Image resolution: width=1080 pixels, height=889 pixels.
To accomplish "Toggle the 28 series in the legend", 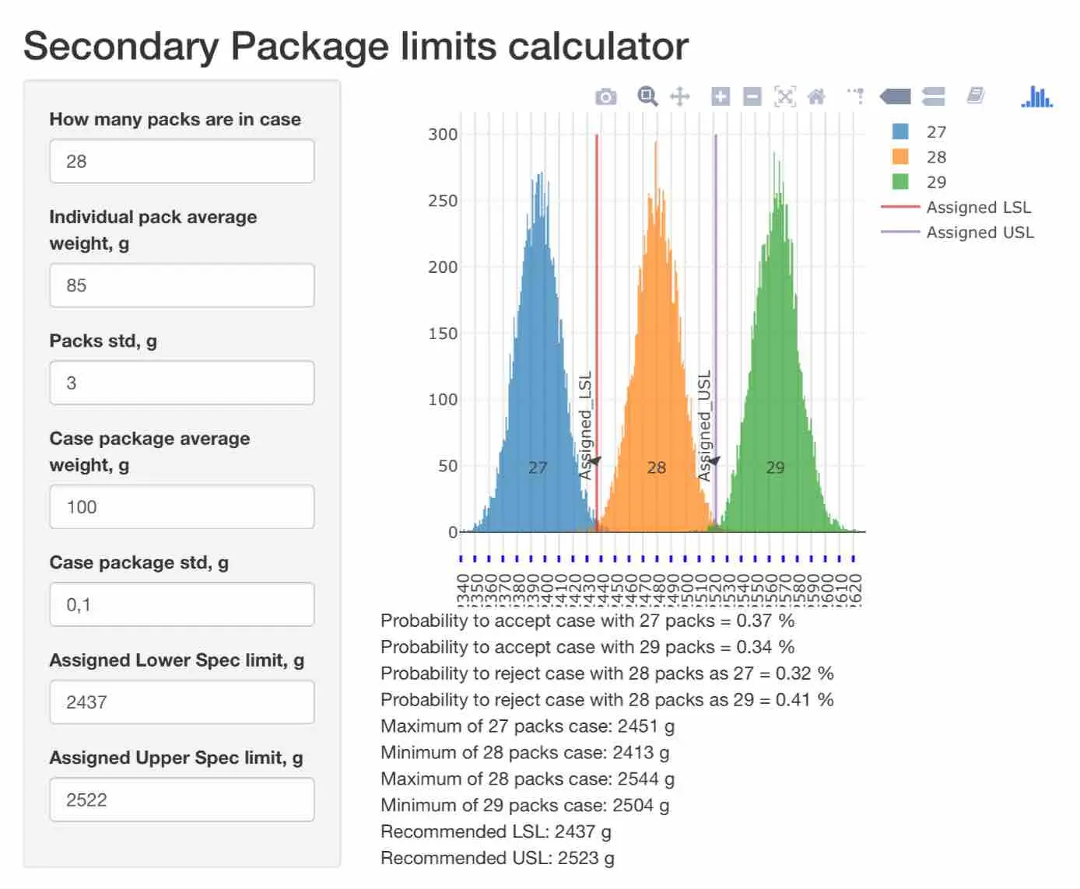I will tap(918, 156).
